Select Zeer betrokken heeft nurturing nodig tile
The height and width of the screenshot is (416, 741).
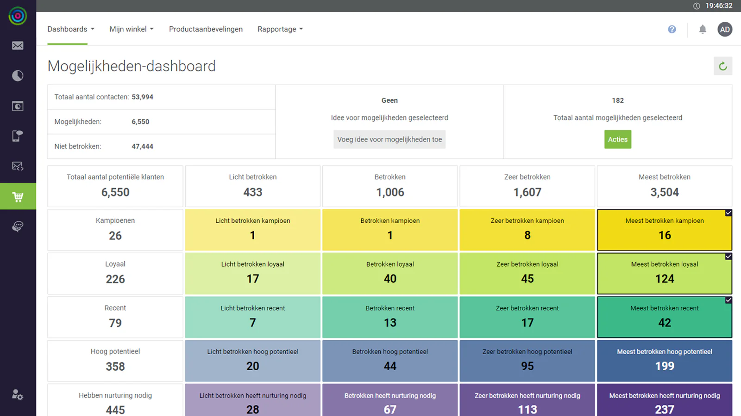tap(527, 400)
